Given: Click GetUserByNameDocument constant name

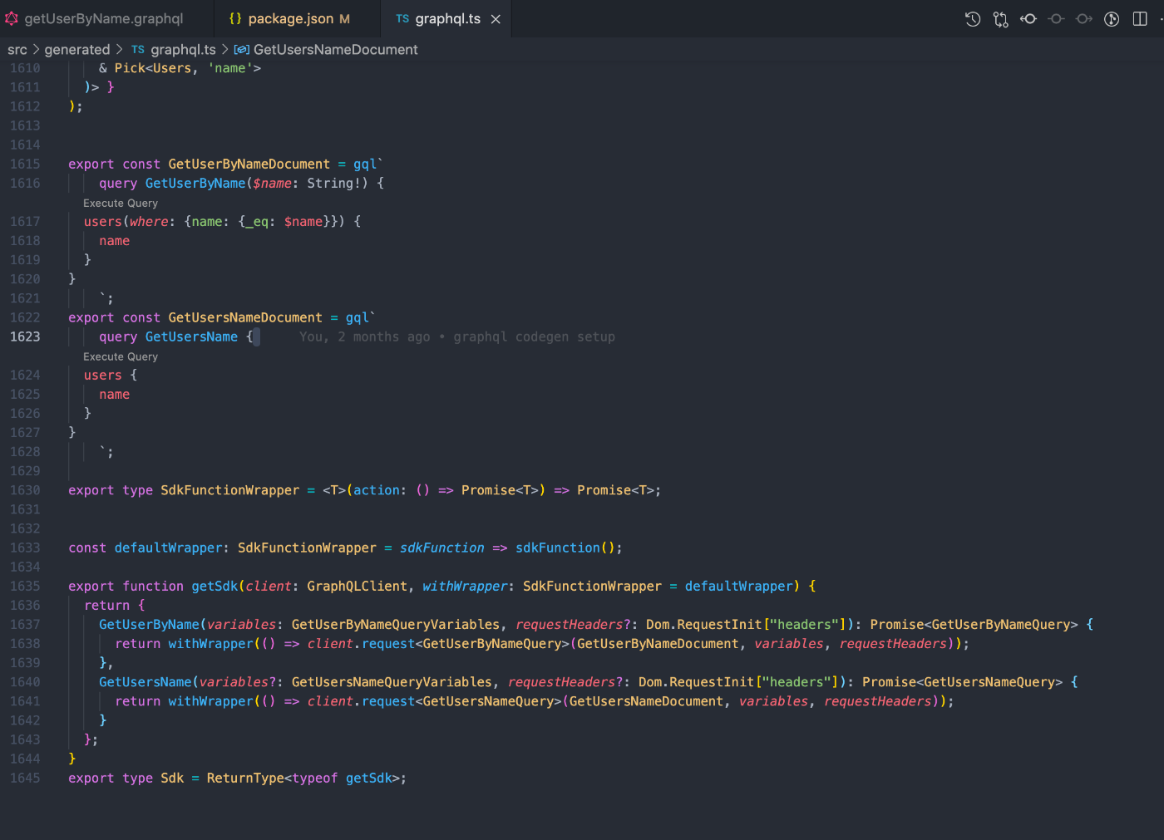Looking at the screenshot, I should coord(249,164).
